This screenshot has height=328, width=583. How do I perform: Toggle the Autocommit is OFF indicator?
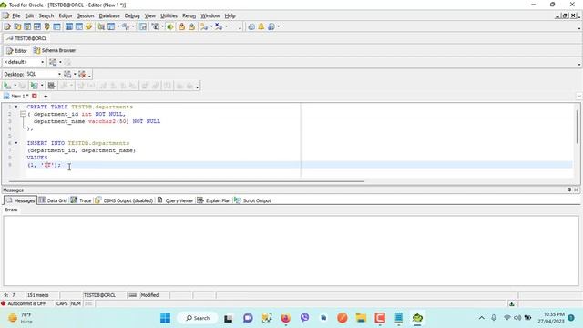click(24, 303)
